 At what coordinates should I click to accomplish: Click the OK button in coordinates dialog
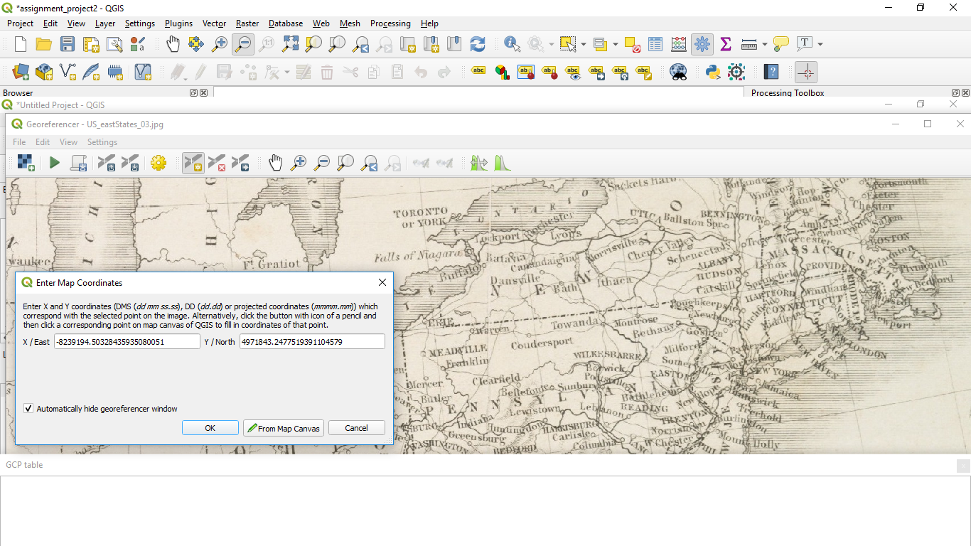pyautogui.click(x=210, y=428)
